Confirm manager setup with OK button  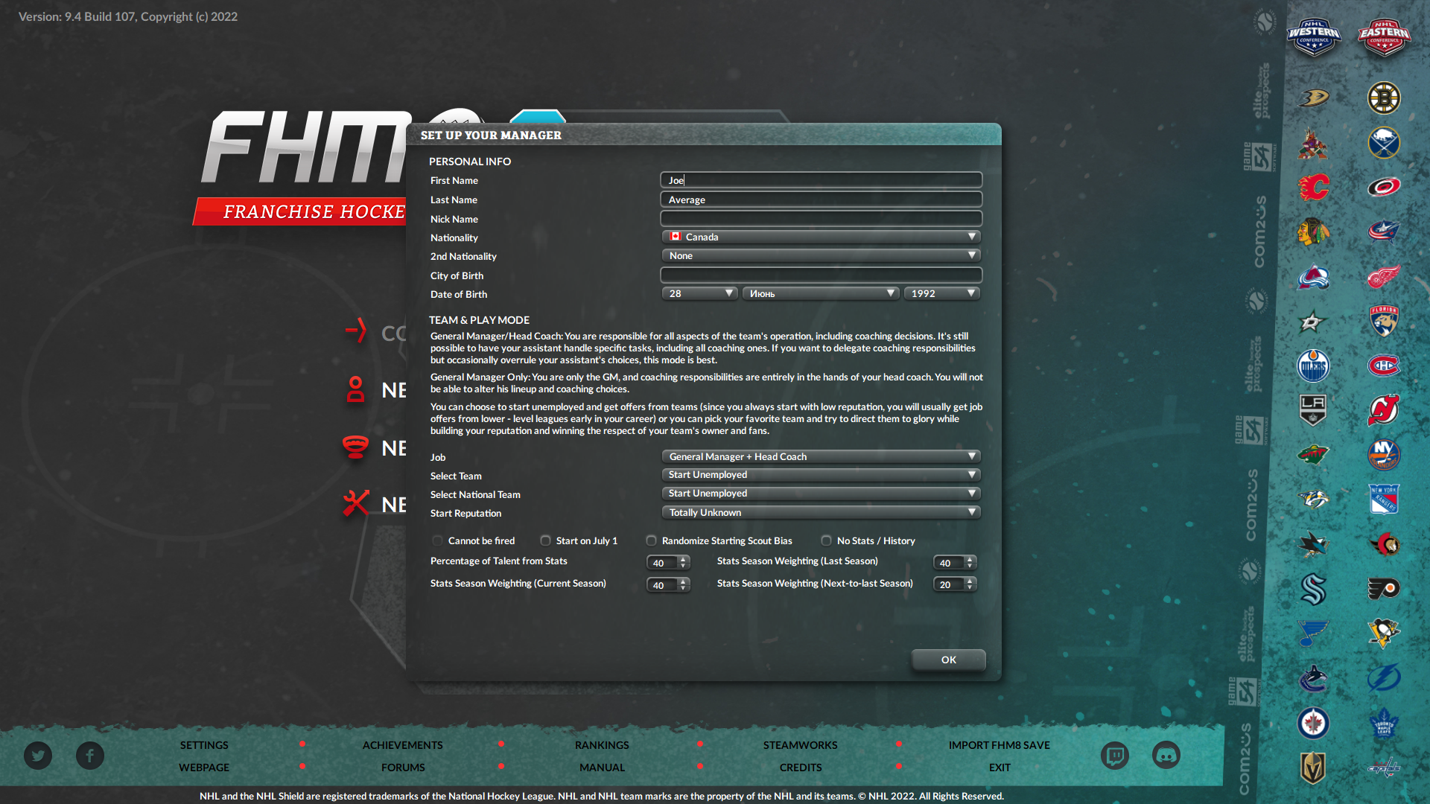pyautogui.click(x=949, y=660)
